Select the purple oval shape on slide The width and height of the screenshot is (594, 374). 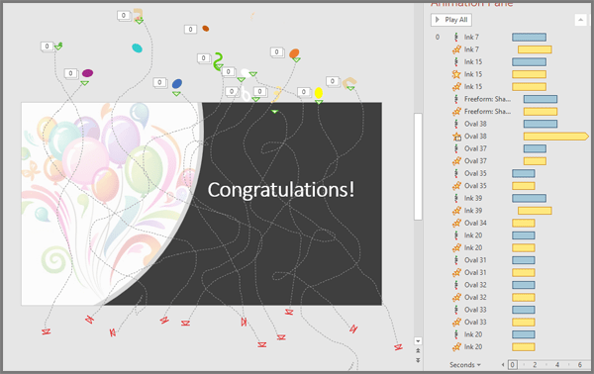[87, 72]
